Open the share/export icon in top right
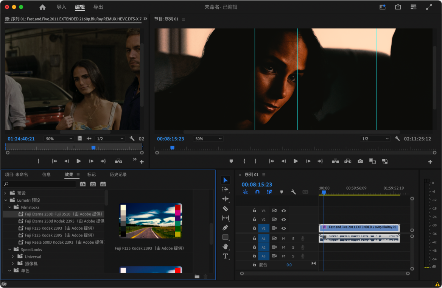 pyautogui.click(x=398, y=7)
